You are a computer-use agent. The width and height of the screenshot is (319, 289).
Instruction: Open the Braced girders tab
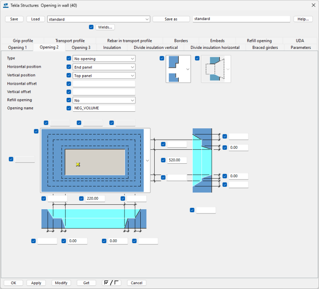pyautogui.click(x=265, y=48)
